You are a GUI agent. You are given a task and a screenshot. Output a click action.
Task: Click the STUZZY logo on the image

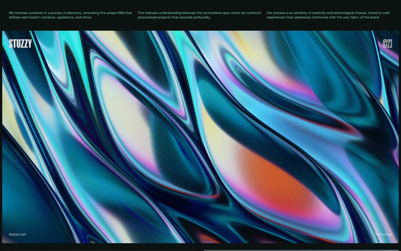pos(20,44)
